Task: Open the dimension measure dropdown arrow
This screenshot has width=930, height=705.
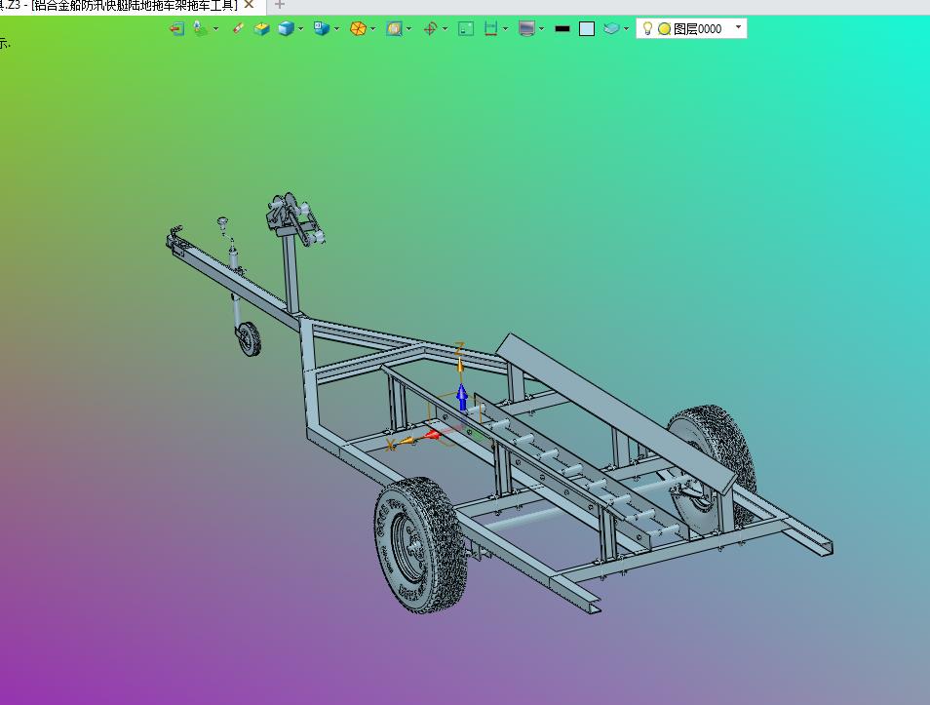Action: (x=505, y=28)
